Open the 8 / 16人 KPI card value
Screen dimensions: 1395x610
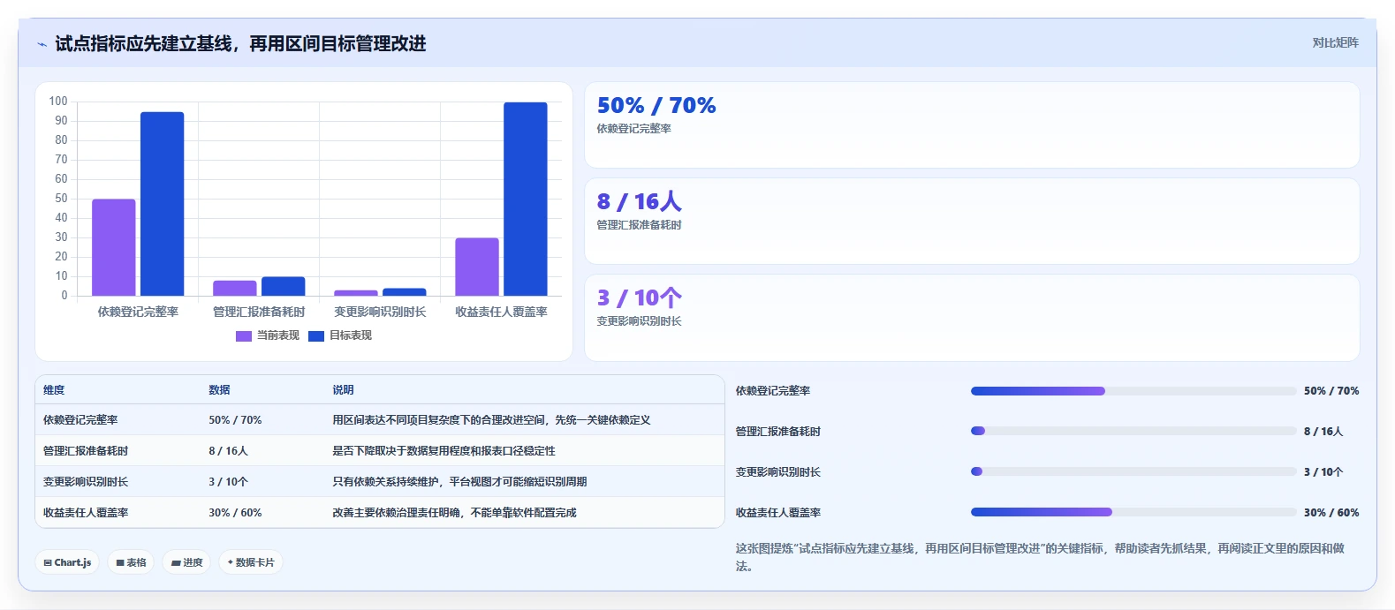point(640,201)
